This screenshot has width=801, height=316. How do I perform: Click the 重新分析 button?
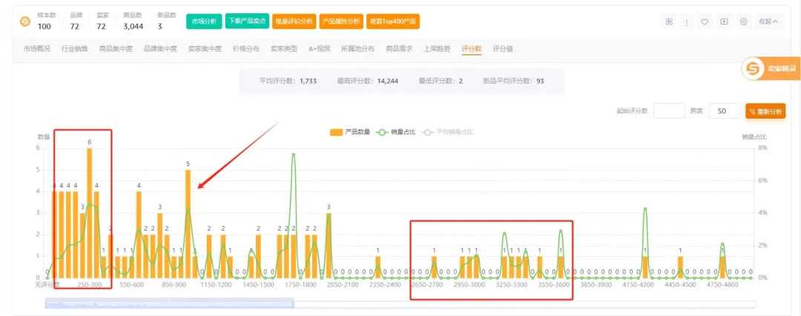765,111
